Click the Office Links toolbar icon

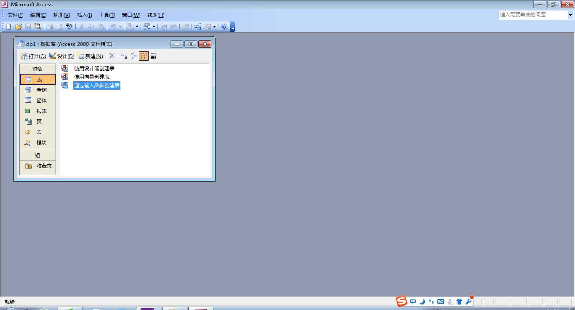[129, 27]
